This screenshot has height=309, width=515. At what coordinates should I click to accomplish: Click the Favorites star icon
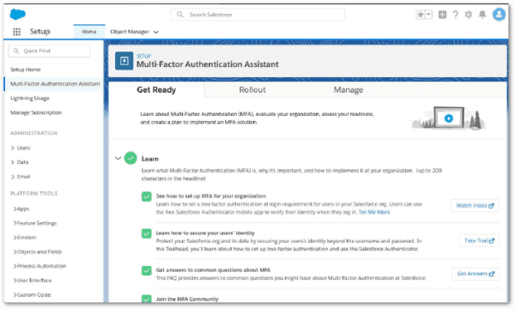(421, 15)
